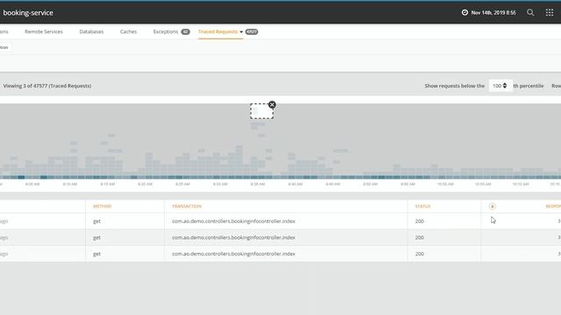
Task: Sort by the TRANSACTION column header
Action: [x=187, y=206]
